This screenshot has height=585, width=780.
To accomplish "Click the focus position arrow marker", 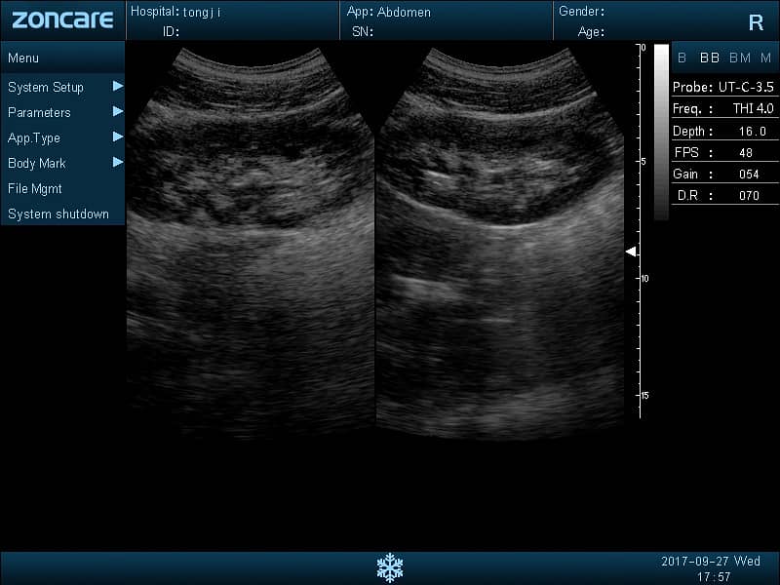I will click(631, 252).
